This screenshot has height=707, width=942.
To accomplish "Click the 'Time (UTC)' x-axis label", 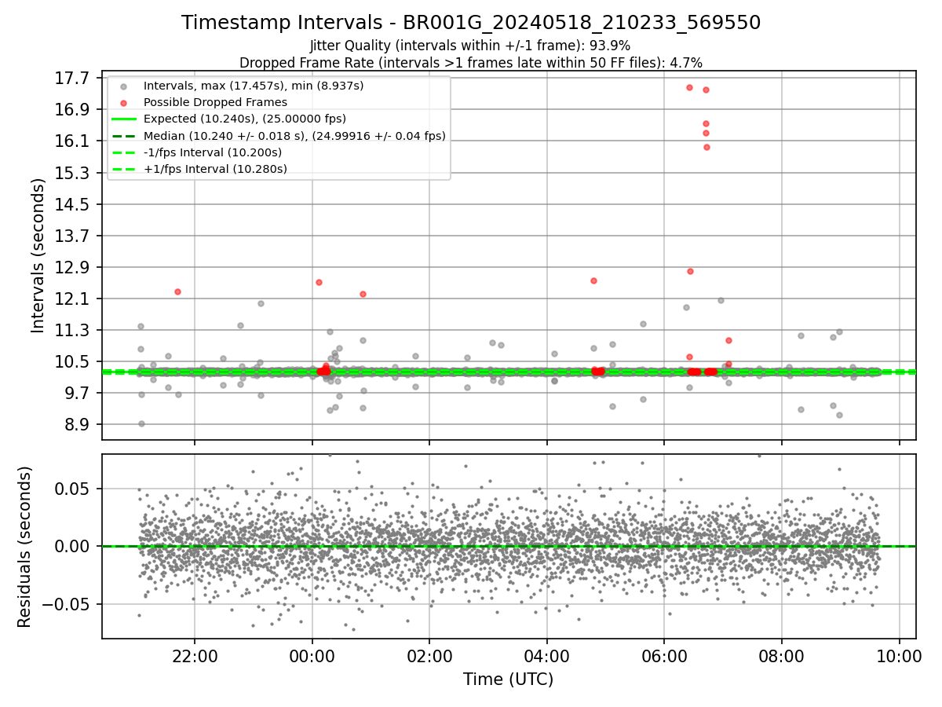I will 508,680.
